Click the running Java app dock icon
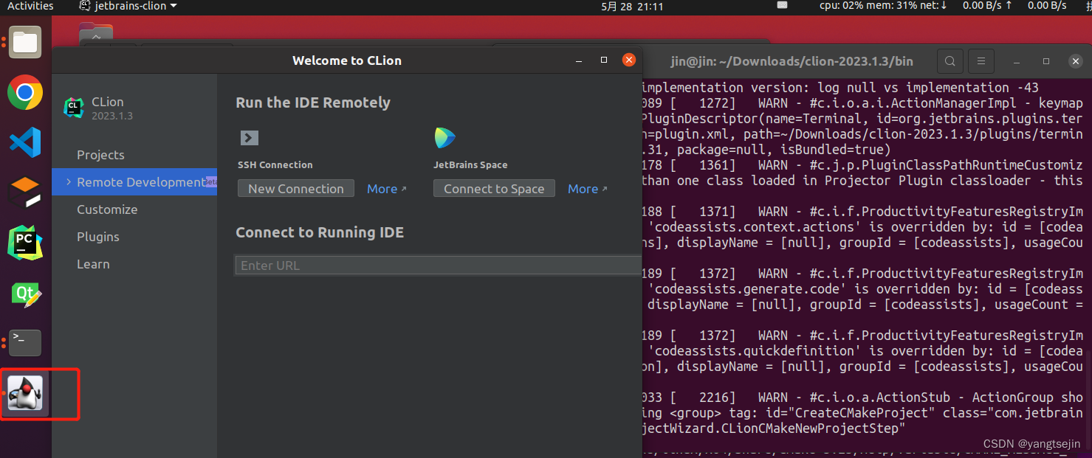 pyautogui.click(x=25, y=393)
